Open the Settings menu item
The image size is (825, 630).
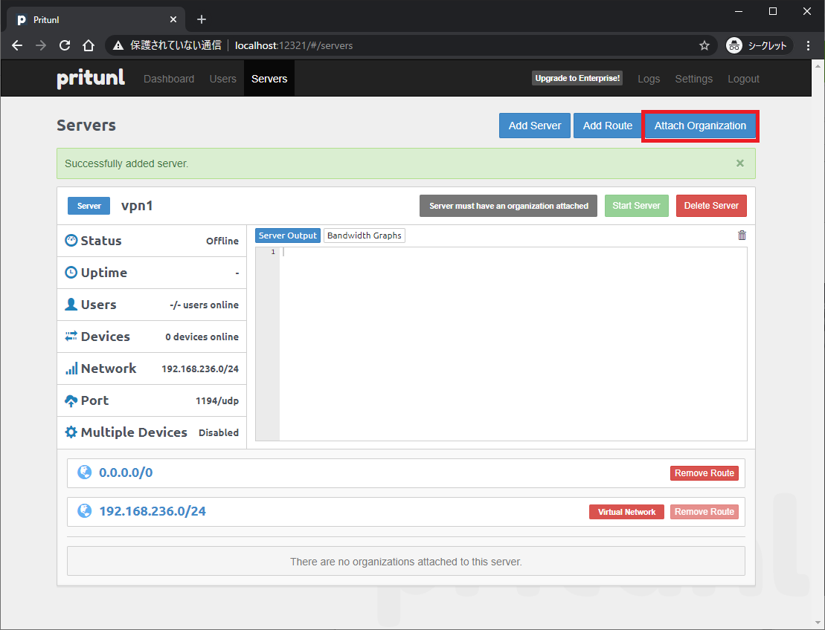(693, 78)
